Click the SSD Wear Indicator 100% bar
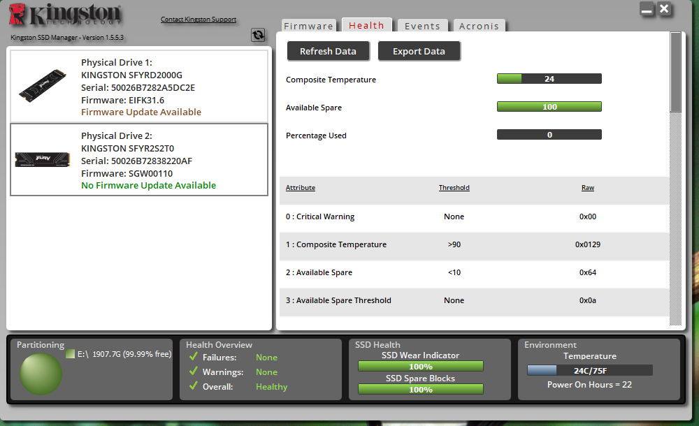The image size is (699, 426). pyautogui.click(x=420, y=366)
